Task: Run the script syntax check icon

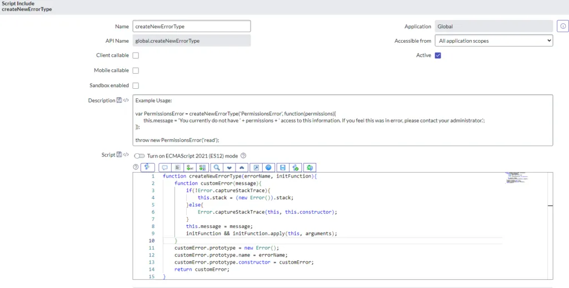Action: click(296, 168)
